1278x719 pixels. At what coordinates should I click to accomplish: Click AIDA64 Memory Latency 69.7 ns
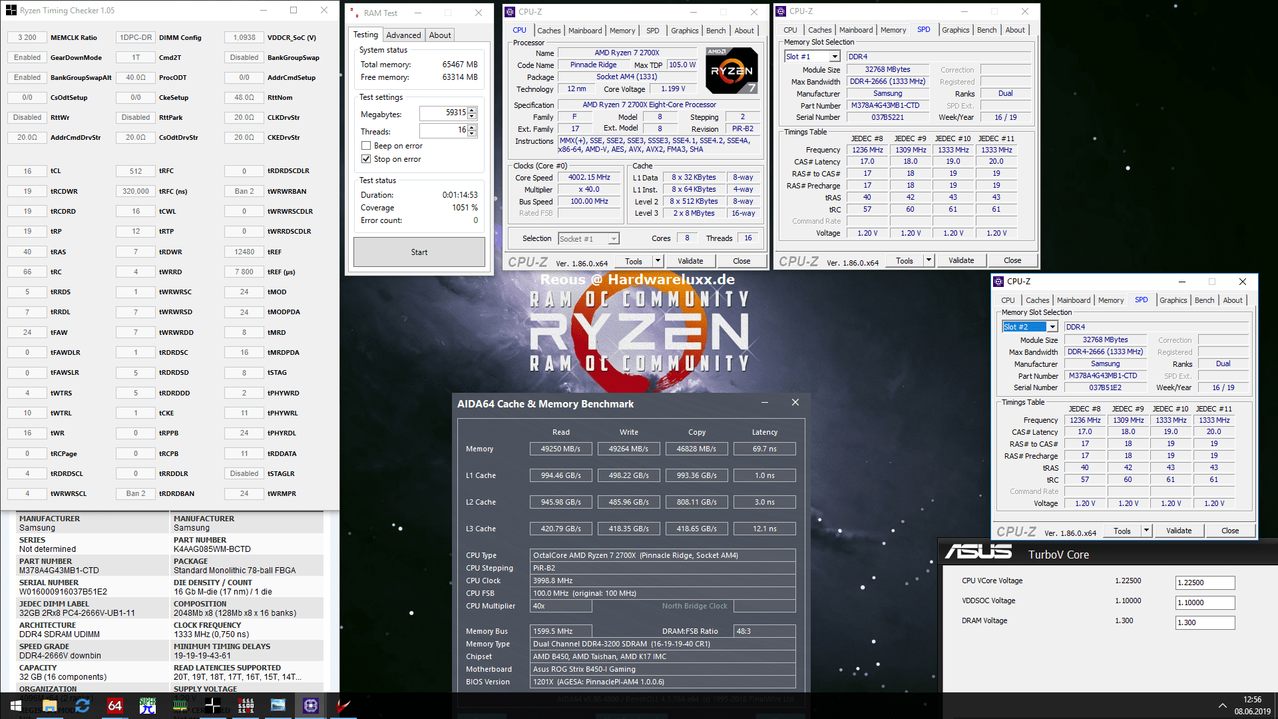(x=764, y=449)
